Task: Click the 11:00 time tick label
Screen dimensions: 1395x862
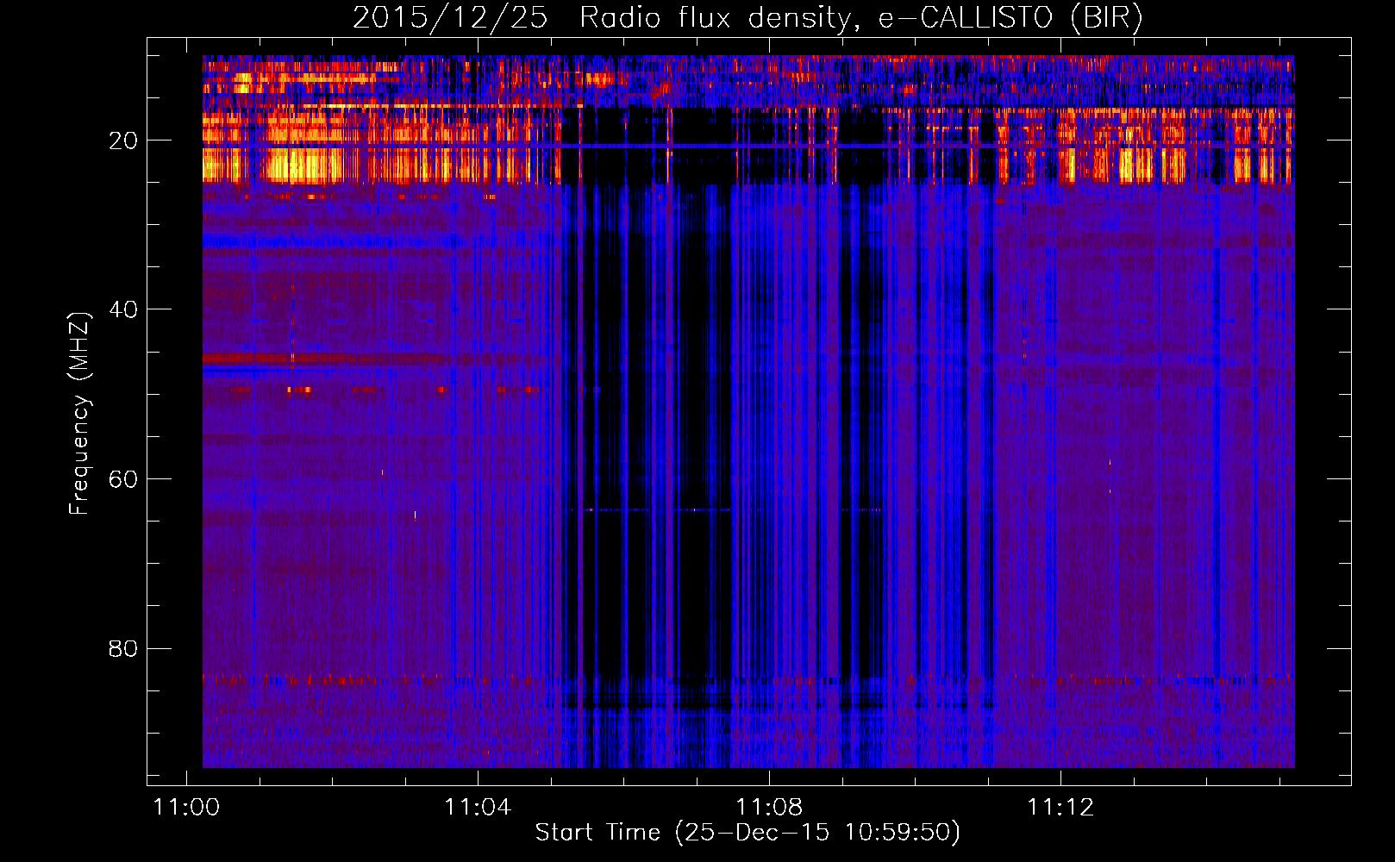Action: pyautogui.click(x=186, y=808)
